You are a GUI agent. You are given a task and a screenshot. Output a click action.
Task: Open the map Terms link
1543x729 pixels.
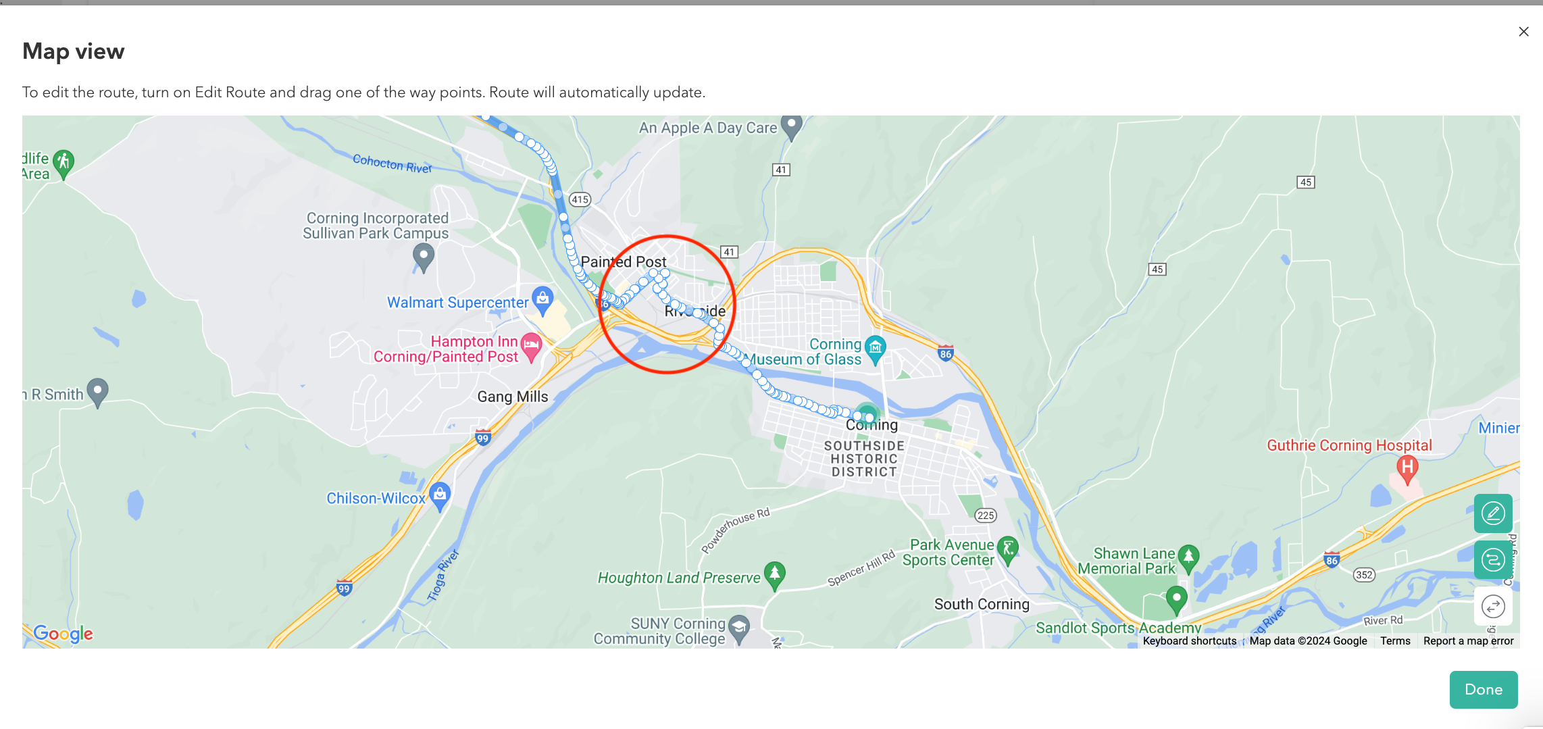pyautogui.click(x=1395, y=640)
